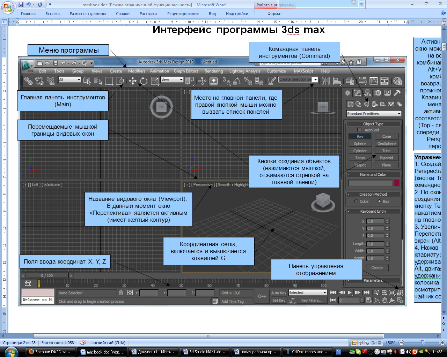Click the Select and Link tool
This screenshot has width=447, height=357.
coord(28,81)
